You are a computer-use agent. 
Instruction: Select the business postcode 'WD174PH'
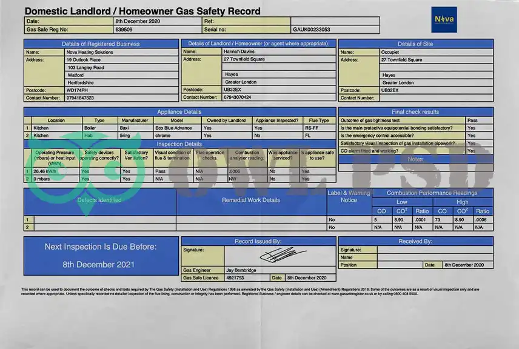[x=77, y=90]
